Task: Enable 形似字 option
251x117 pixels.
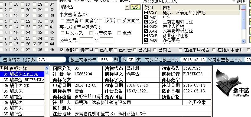Action: pos(100,21)
